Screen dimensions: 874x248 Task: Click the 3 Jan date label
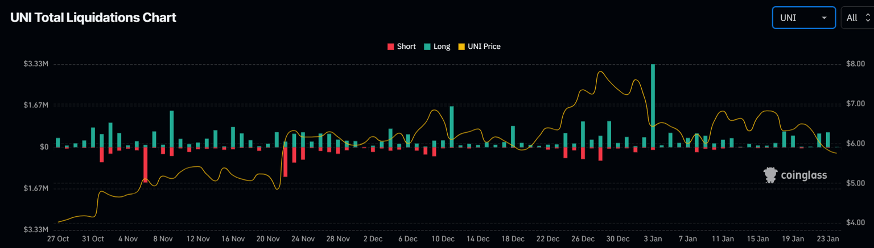[x=653, y=239]
